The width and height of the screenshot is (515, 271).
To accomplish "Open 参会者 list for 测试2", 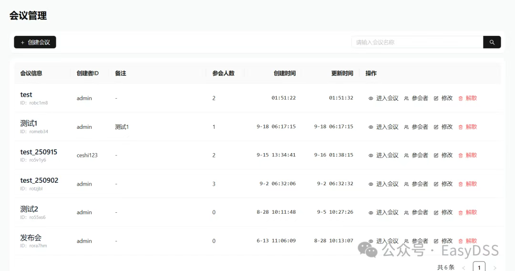I will [x=416, y=212].
